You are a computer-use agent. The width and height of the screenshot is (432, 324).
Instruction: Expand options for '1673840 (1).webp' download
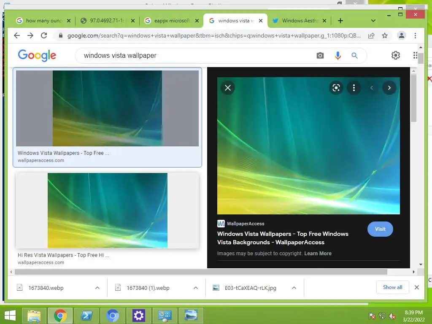(196, 288)
